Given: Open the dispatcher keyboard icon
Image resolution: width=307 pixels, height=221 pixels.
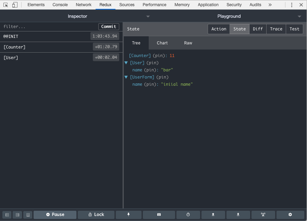Looking at the screenshot, I should tap(159, 215).
